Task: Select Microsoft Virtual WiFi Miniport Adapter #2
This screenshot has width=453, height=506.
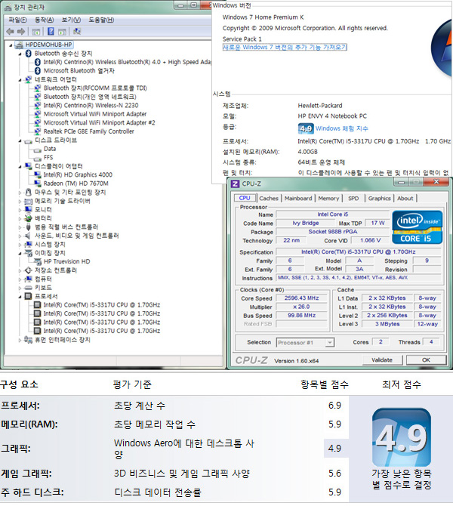Action: tap(100, 122)
